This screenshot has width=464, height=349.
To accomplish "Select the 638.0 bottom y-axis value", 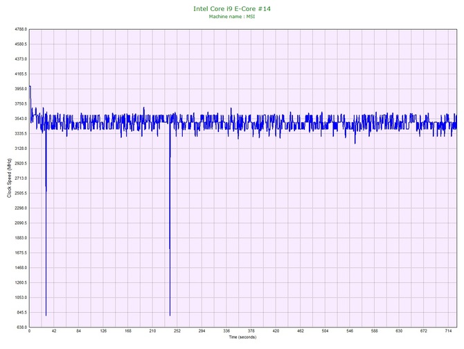I will point(21,327).
